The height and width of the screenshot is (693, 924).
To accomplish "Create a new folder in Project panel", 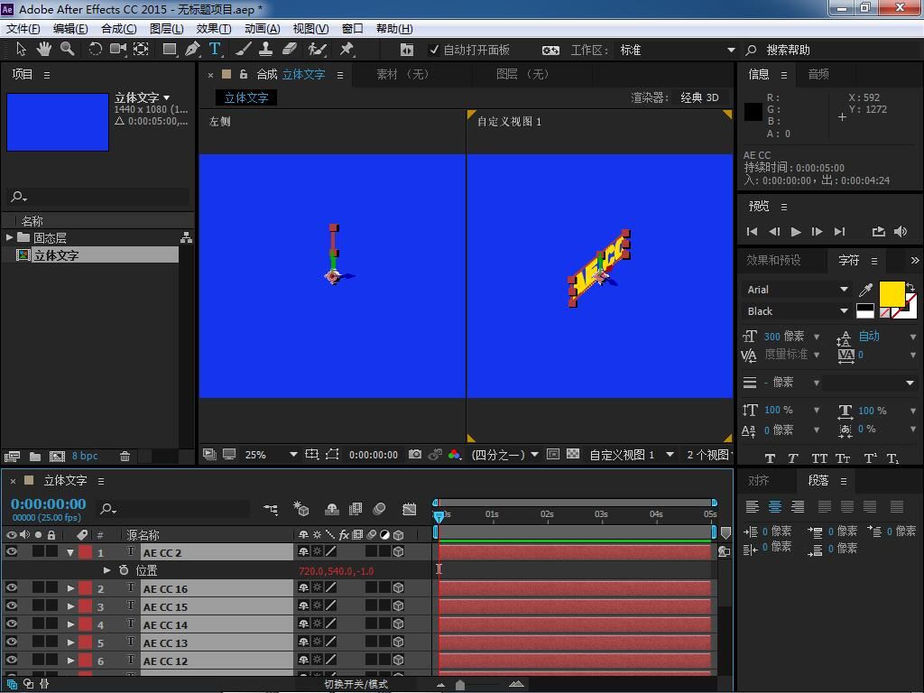I will pyautogui.click(x=35, y=456).
